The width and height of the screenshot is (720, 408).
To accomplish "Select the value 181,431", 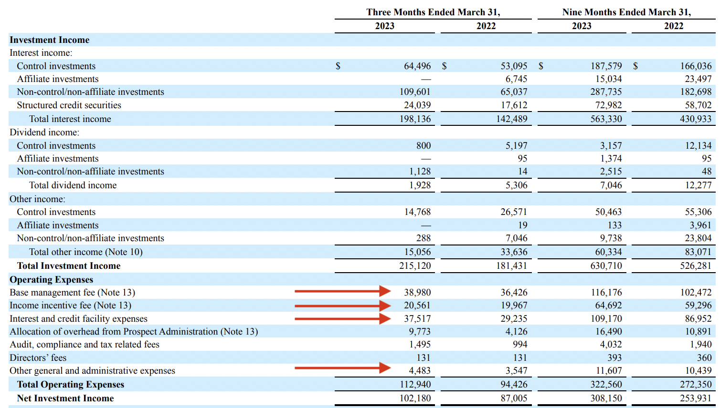I will [x=512, y=266].
